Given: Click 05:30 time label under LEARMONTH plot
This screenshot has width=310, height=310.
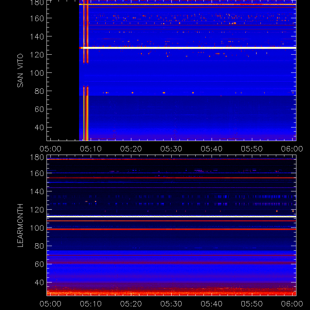Looking at the screenshot, I should [171, 304].
